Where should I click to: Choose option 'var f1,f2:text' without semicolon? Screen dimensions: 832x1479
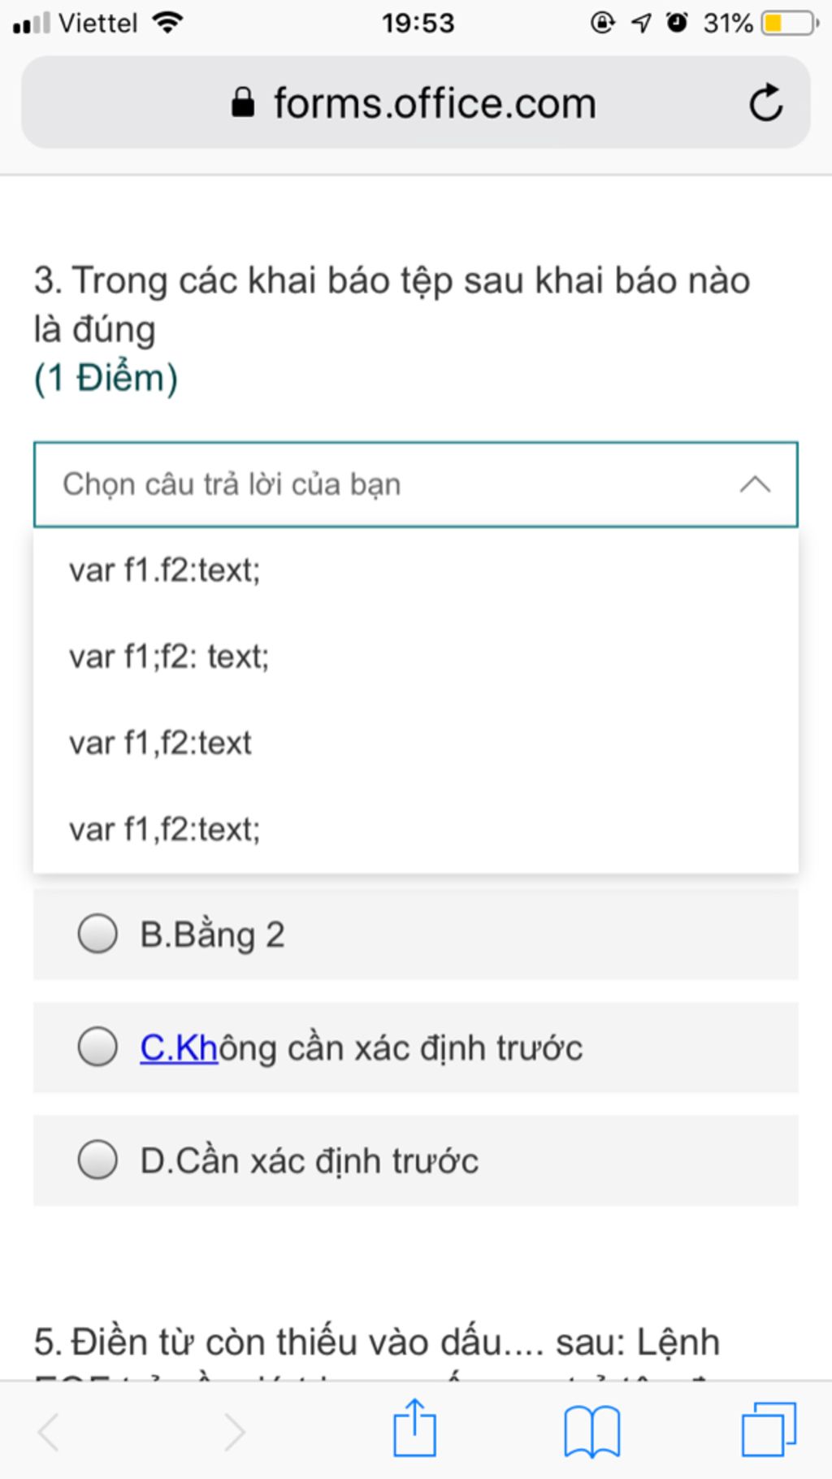[x=161, y=743]
